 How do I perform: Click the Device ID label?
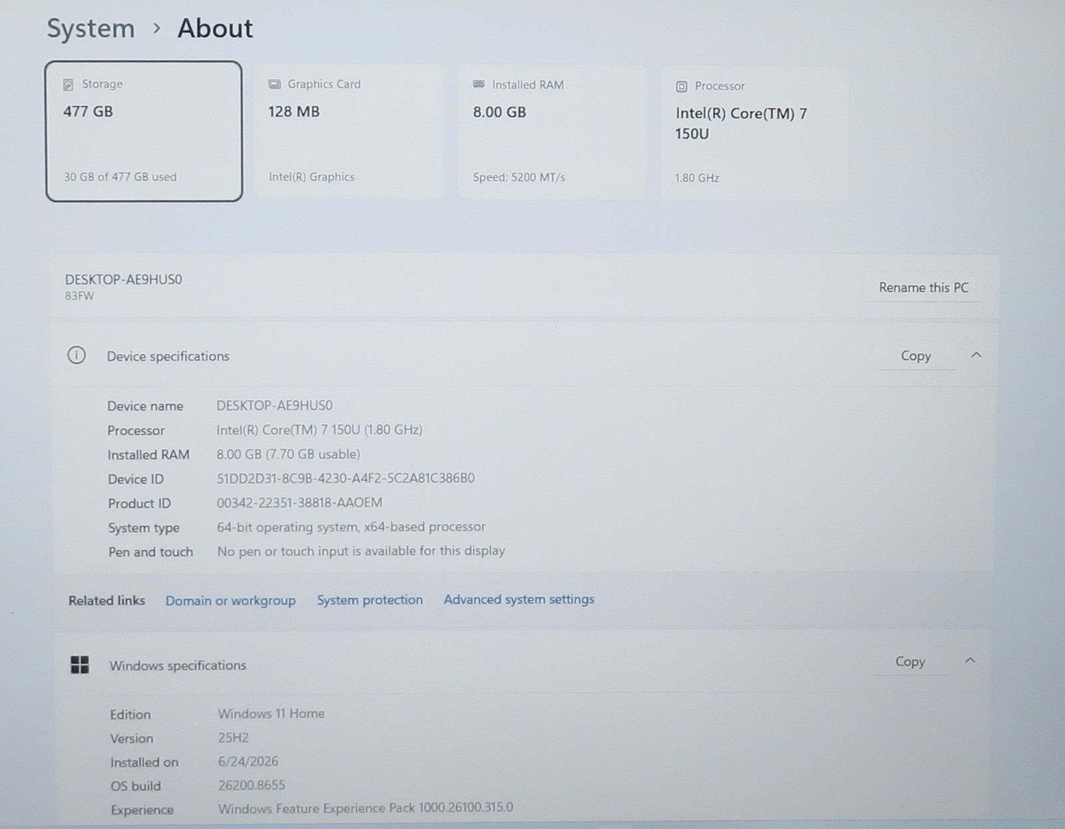136,479
